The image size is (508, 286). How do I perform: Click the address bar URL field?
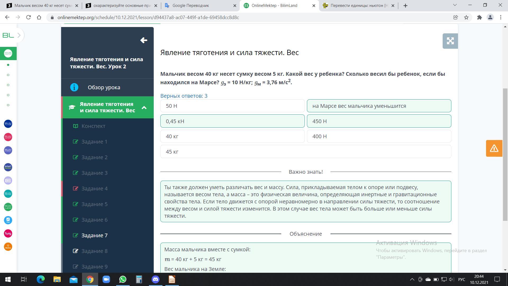pos(249,17)
